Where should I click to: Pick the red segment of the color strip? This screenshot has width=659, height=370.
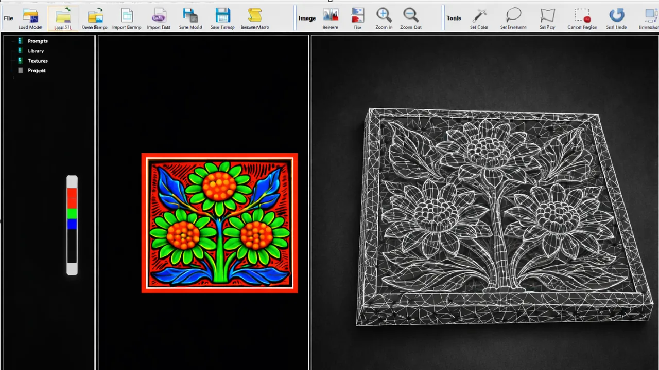click(72, 198)
